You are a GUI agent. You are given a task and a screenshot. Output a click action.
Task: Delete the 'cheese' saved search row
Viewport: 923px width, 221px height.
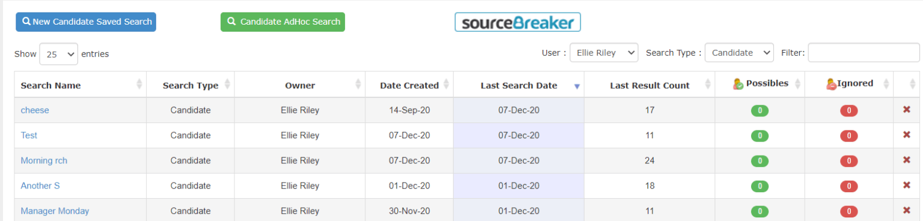pyautogui.click(x=907, y=109)
